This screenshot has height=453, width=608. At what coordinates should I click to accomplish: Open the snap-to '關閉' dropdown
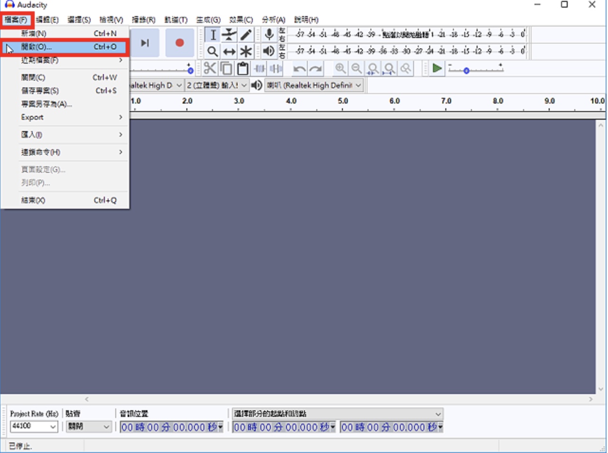tap(88, 426)
